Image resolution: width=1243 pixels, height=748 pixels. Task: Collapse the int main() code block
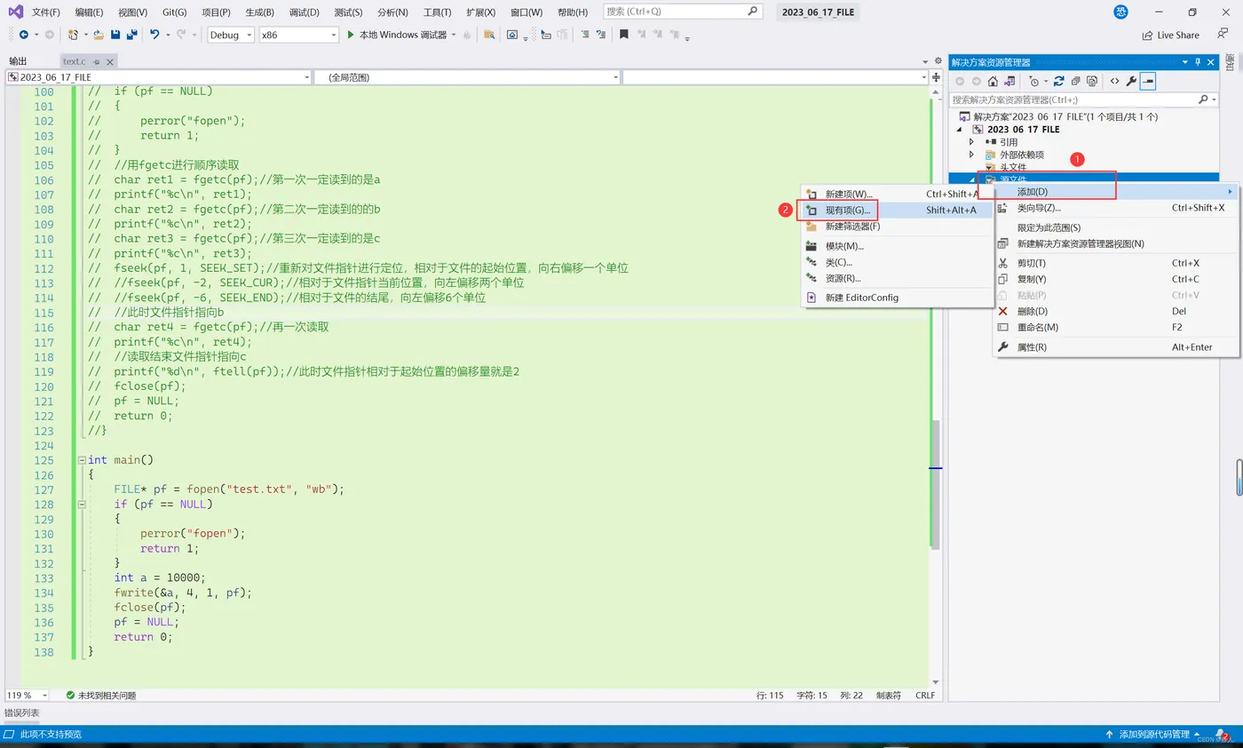pyautogui.click(x=82, y=460)
